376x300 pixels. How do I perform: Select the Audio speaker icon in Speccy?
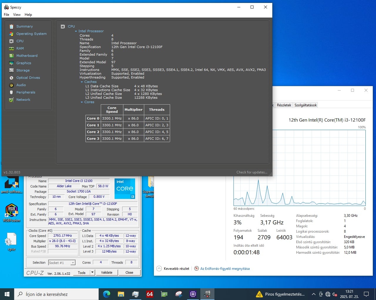click(11, 85)
